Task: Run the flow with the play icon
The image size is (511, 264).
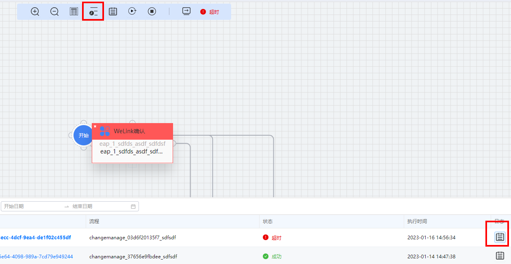Action: (132, 12)
